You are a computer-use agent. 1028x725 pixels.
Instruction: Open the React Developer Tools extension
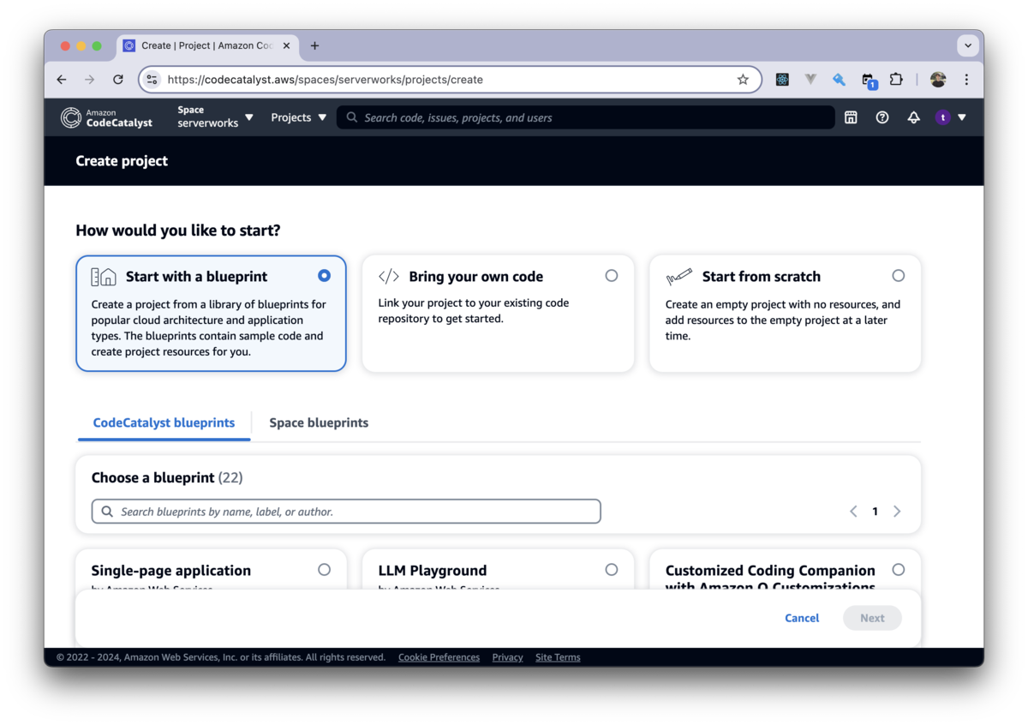(x=782, y=80)
